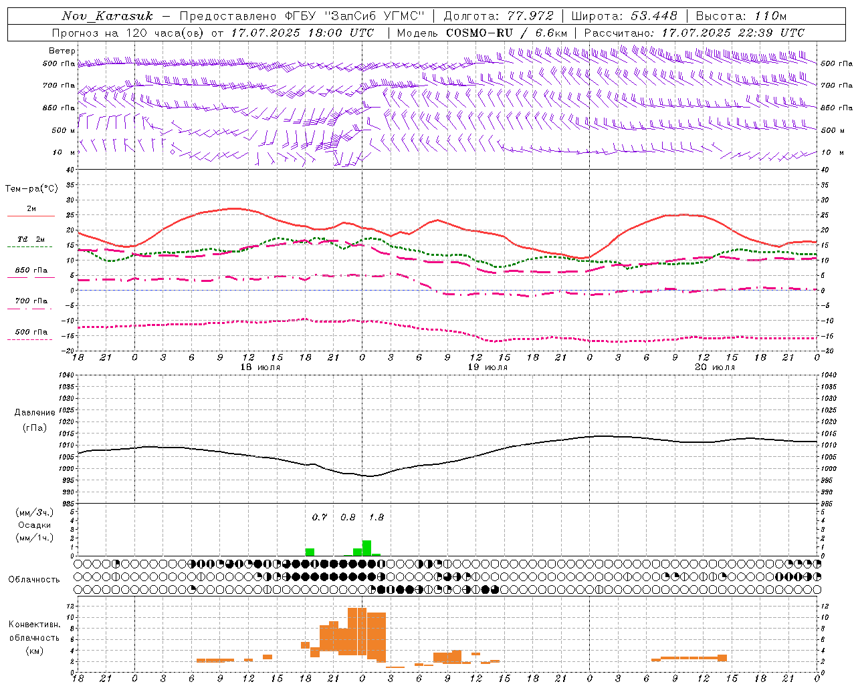Click the station name Nov_Karasuk
This screenshot has width=856, height=684.
click(x=107, y=16)
